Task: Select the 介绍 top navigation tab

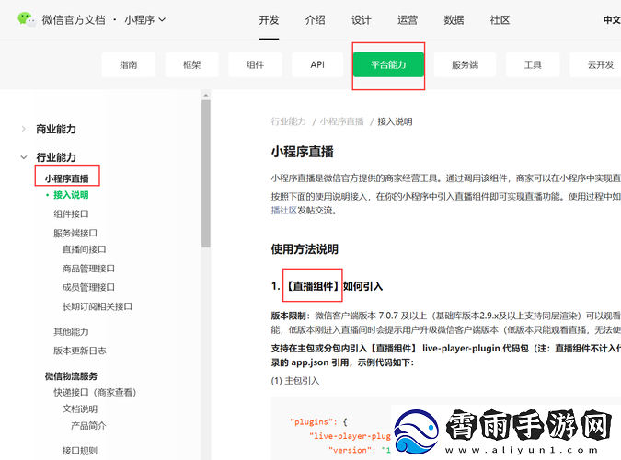Action: click(316, 20)
